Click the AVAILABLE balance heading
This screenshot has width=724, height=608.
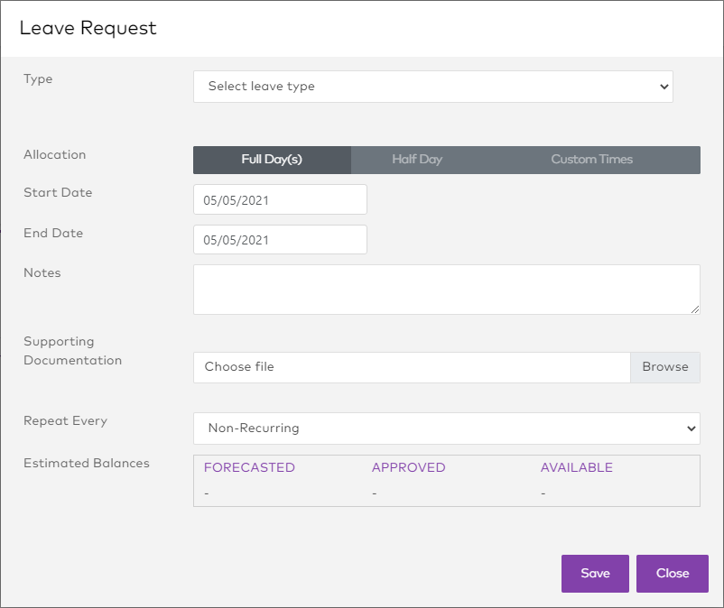click(576, 467)
